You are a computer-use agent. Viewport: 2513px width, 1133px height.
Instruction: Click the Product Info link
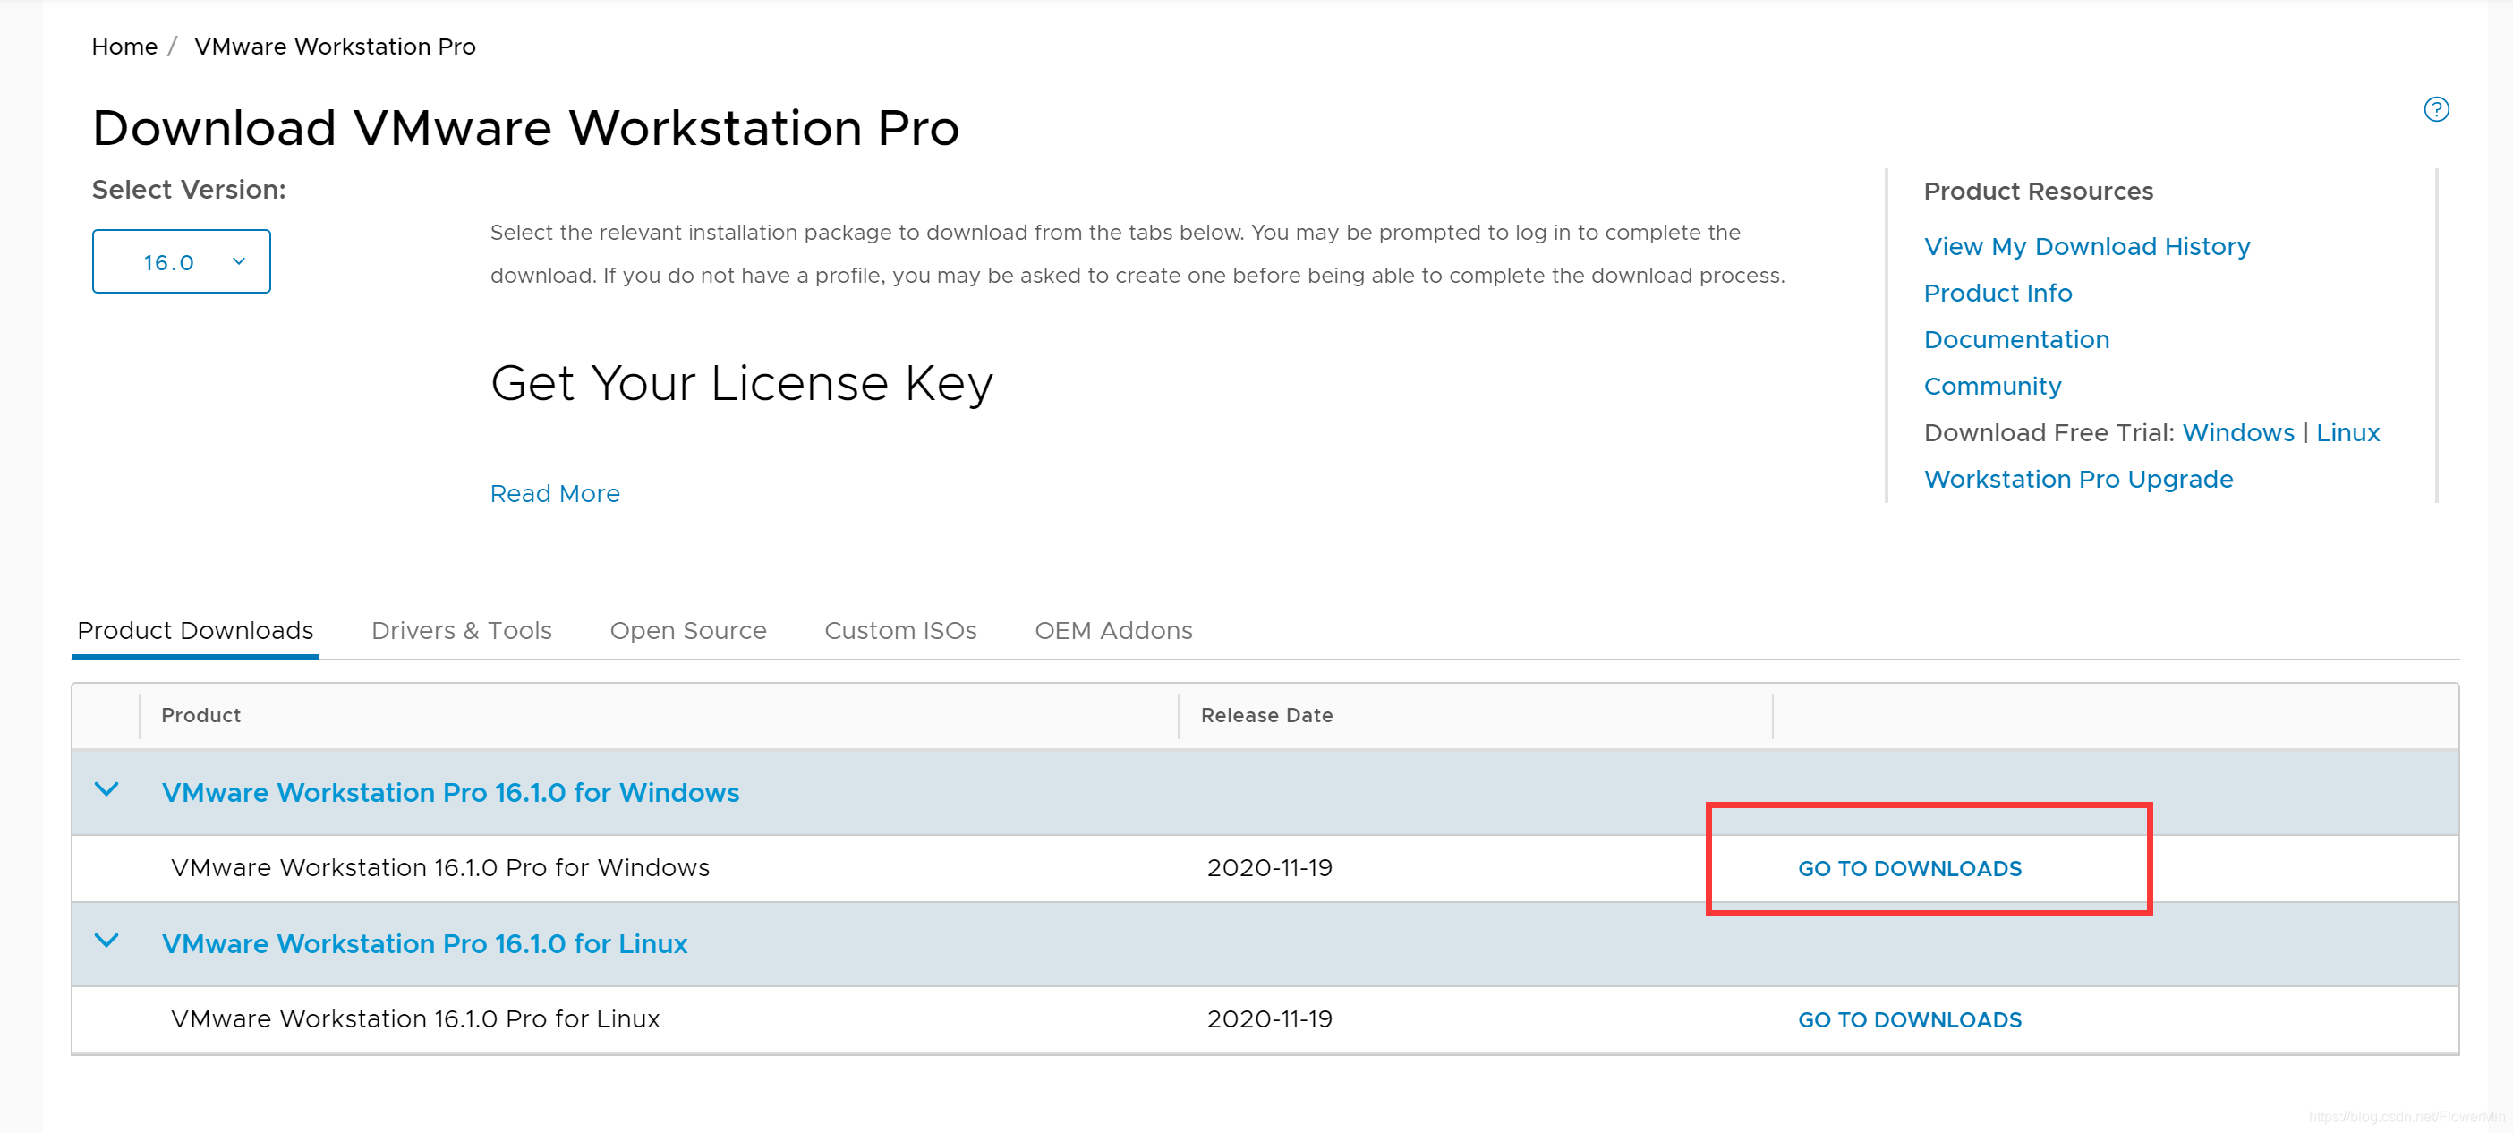pyautogui.click(x=1997, y=293)
